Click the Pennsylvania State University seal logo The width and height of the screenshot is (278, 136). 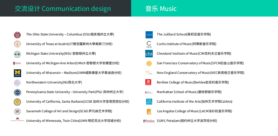[x=17, y=93]
